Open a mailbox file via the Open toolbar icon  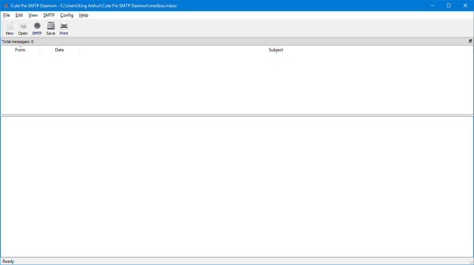(23, 28)
